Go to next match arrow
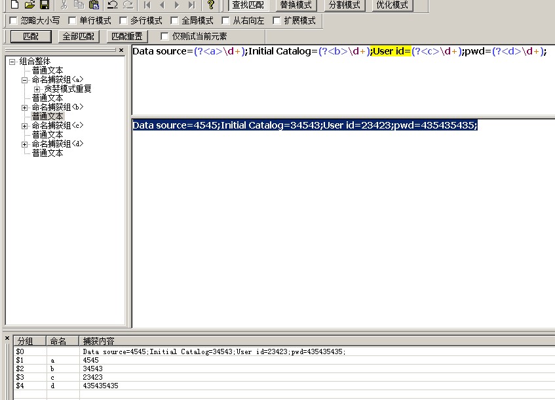 177,4
